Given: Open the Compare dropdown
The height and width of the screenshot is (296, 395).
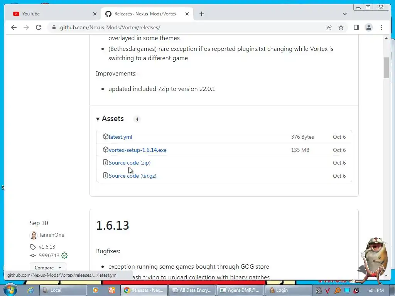Looking at the screenshot, I should click(x=48, y=267).
